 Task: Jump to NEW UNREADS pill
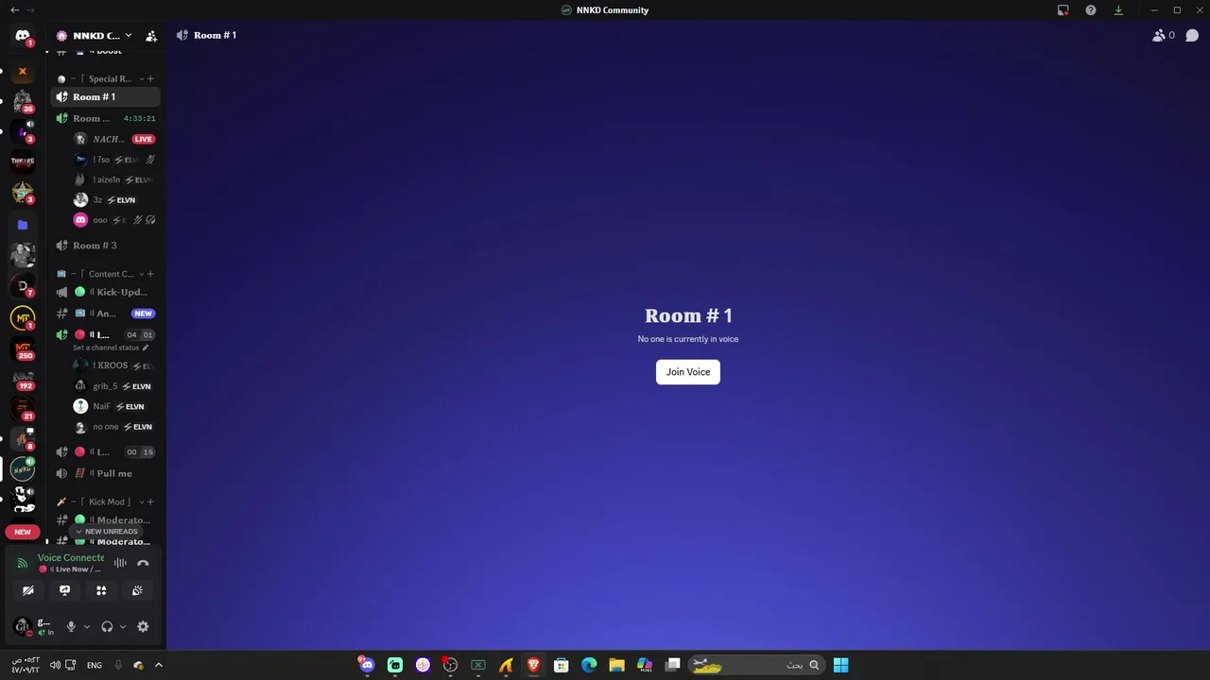[x=107, y=532]
